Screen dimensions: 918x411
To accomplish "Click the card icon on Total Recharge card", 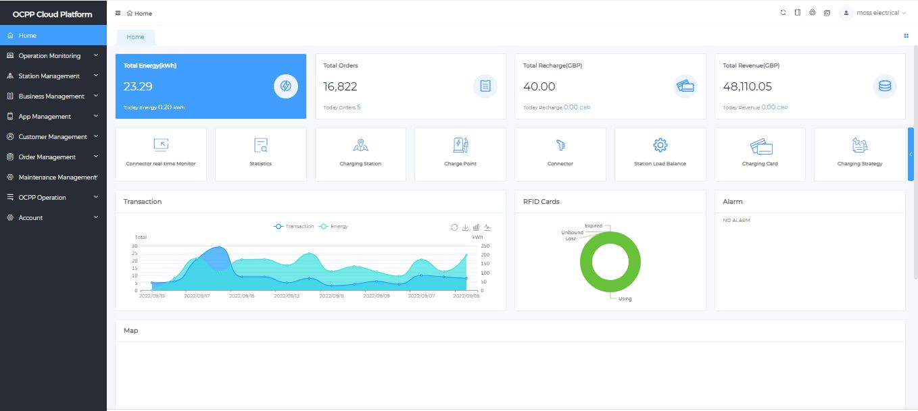I will tap(685, 86).
